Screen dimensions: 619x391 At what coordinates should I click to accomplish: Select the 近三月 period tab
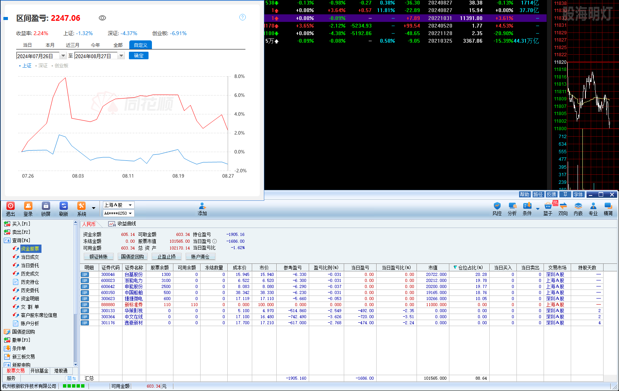pyautogui.click(x=73, y=45)
